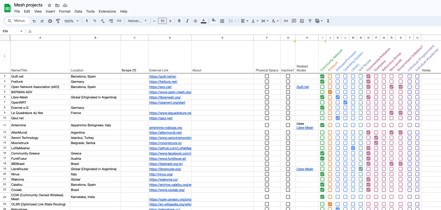Click the print icon in toolbar
The height and width of the screenshot is (210, 441).
[50, 21]
